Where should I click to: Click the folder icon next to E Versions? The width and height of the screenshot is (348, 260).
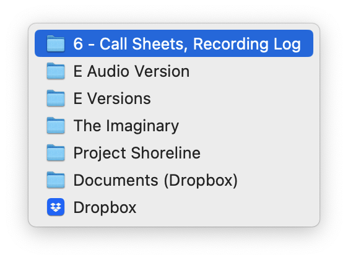point(56,98)
